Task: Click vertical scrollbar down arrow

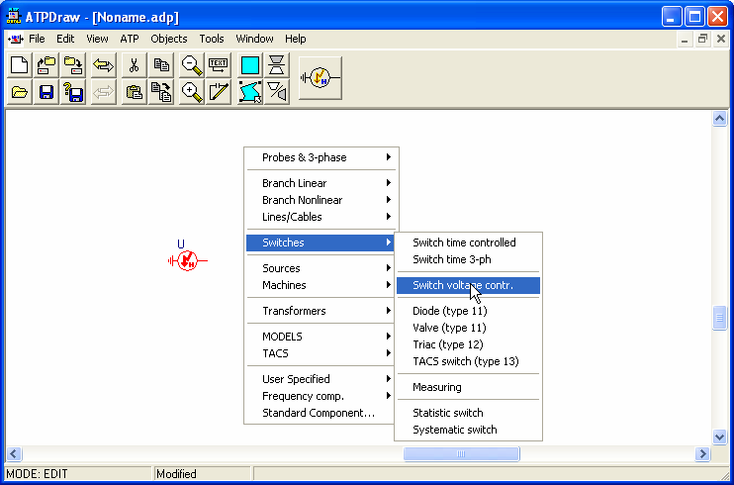Action: (719, 437)
